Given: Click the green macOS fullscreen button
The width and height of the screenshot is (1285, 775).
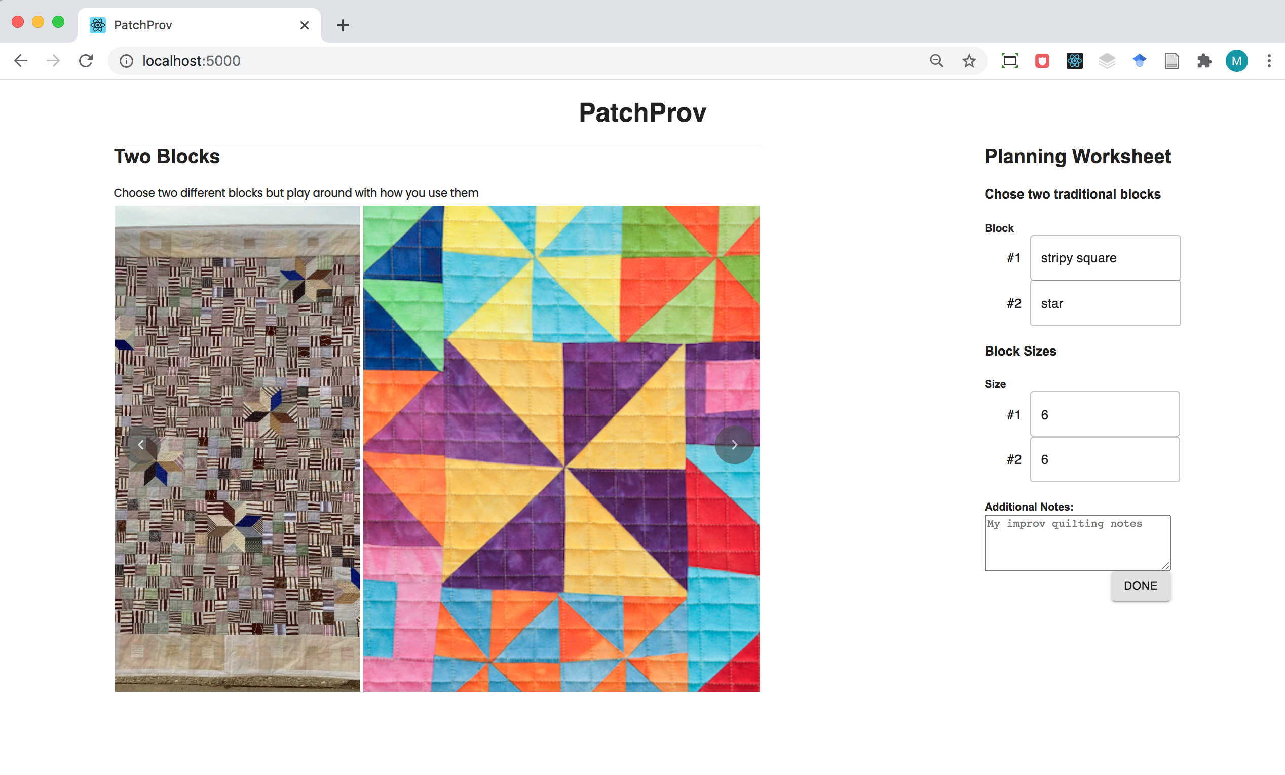Looking at the screenshot, I should pos(58,22).
